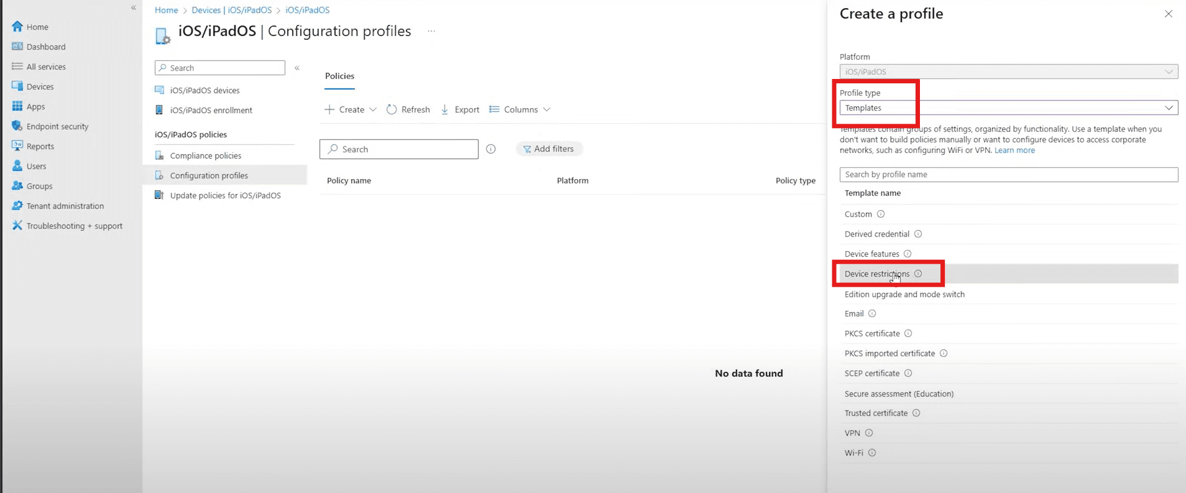Click the info icon beside Device features
Viewport: 1186px width, 493px height.
[x=908, y=254]
